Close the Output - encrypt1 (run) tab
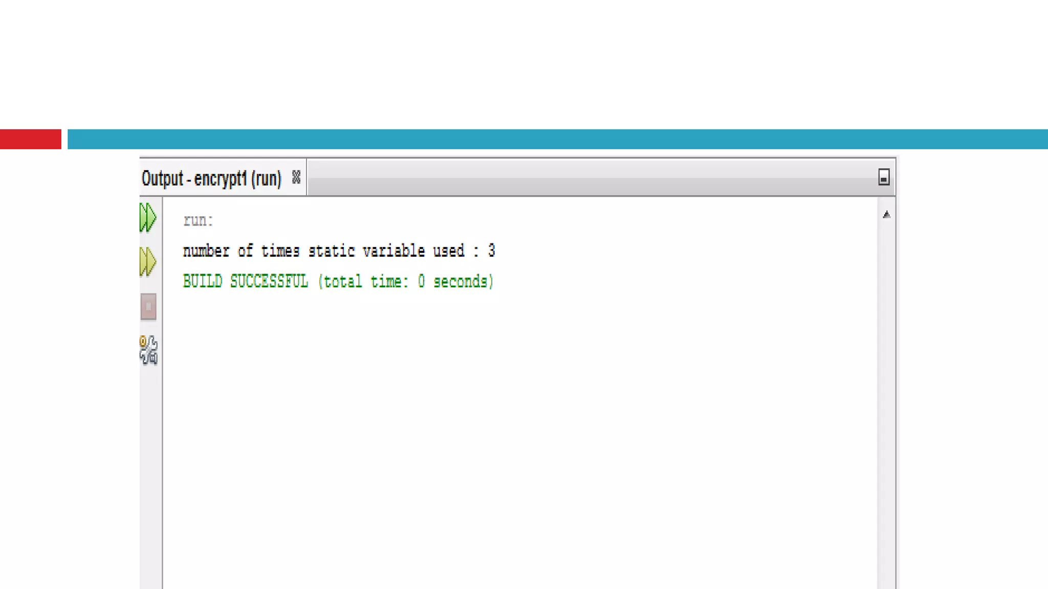 pos(296,177)
